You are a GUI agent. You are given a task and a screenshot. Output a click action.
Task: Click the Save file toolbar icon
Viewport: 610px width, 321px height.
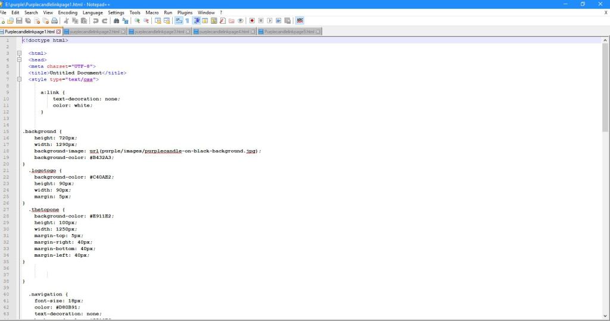pyautogui.click(x=19, y=20)
